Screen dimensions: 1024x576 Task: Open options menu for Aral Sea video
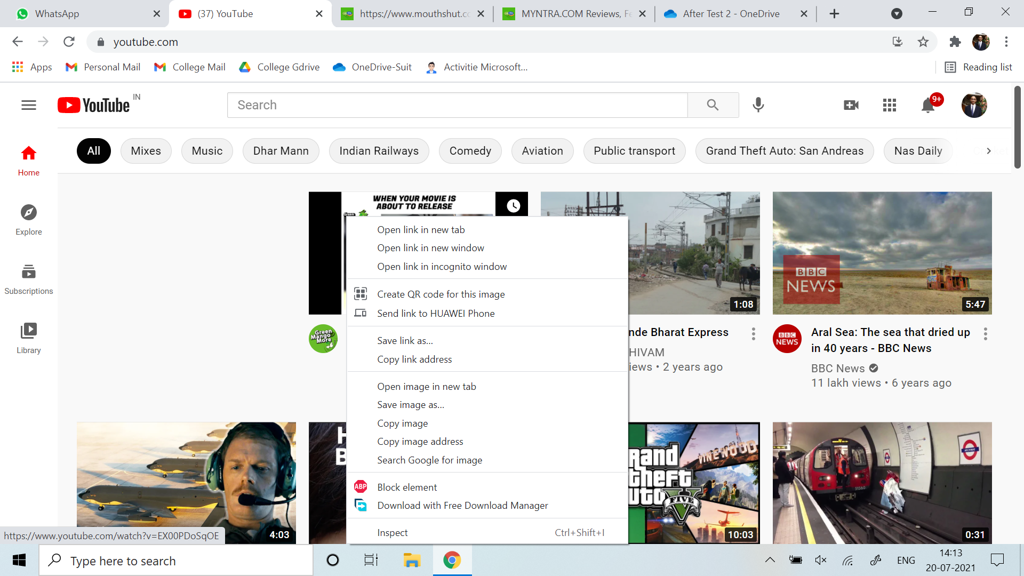985,334
